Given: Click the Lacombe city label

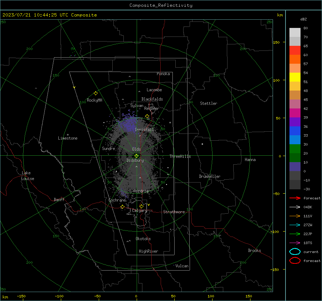Looking at the screenshot, I should (x=154, y=90).
